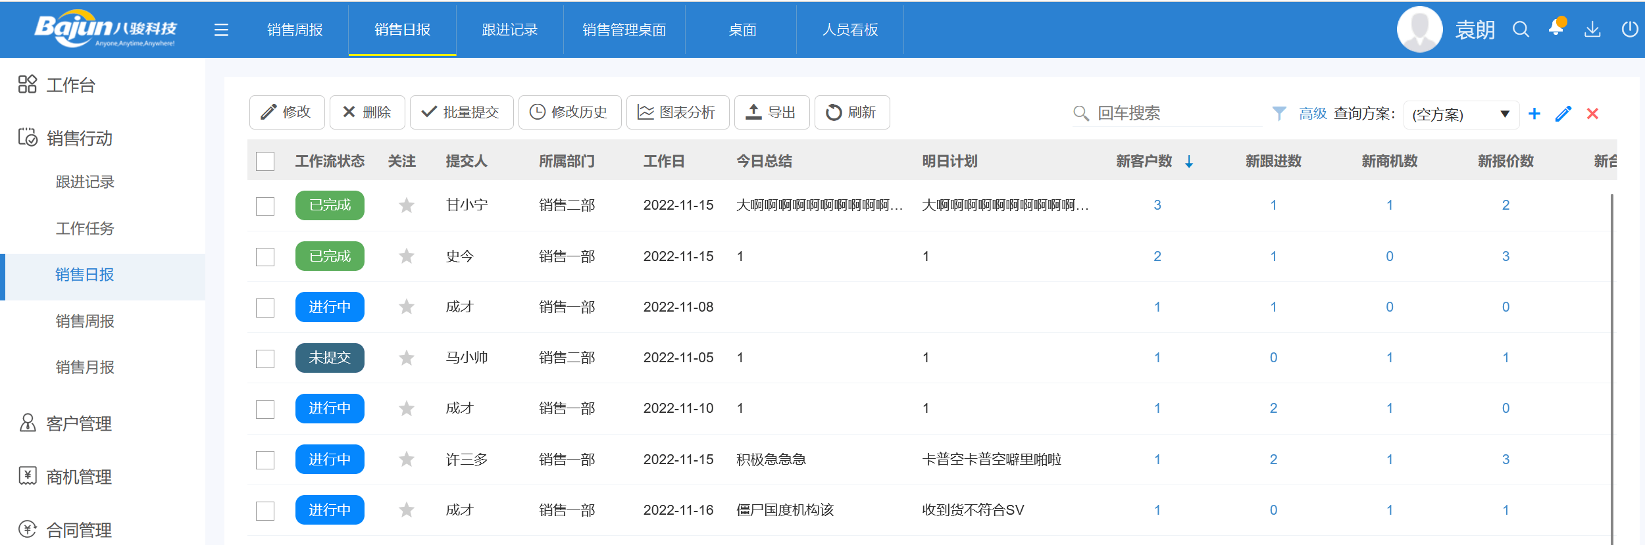Click the hamburger menu collapse icon
The height and width of the screenshot is (545, 1645).
[x=221, y=30]
